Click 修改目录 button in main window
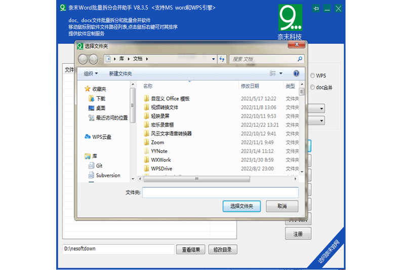Viewport: 405px width, 270px height. tap(223, 250)
